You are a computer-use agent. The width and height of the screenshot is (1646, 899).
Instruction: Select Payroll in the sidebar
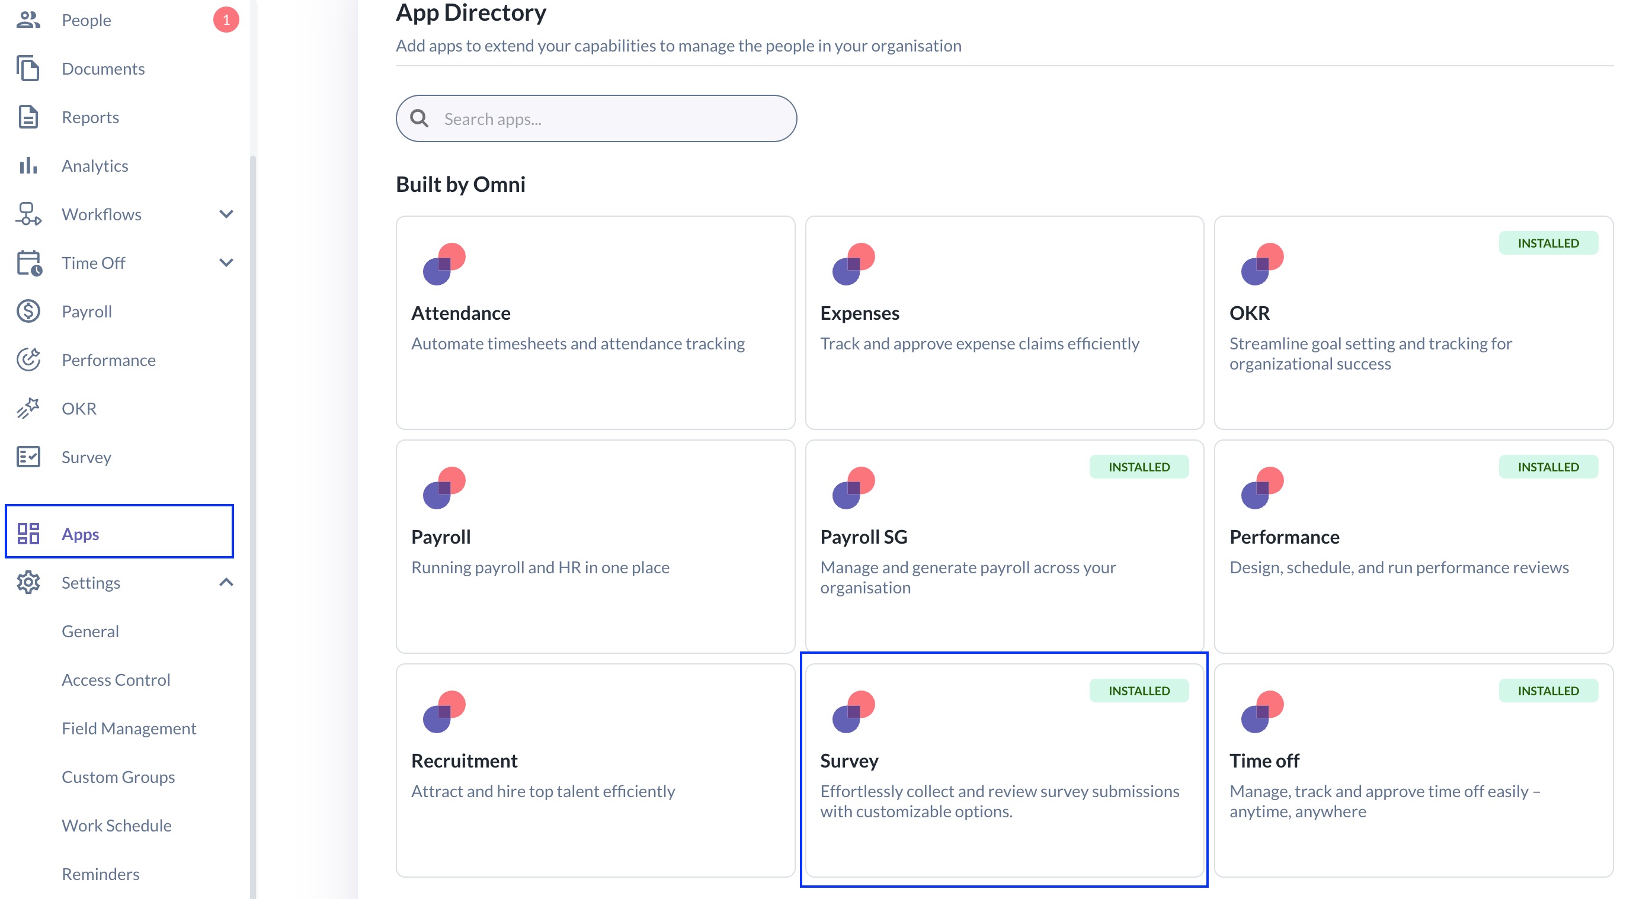point(87,312)
